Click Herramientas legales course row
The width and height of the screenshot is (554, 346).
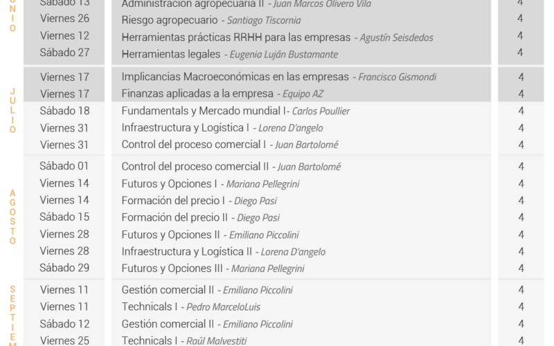coord(230,54)
